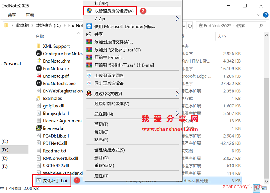Expand the ribbon with the chevron
Image resolution: width=270 pixels, height=193 pixels.
click(x=258, y=15)
